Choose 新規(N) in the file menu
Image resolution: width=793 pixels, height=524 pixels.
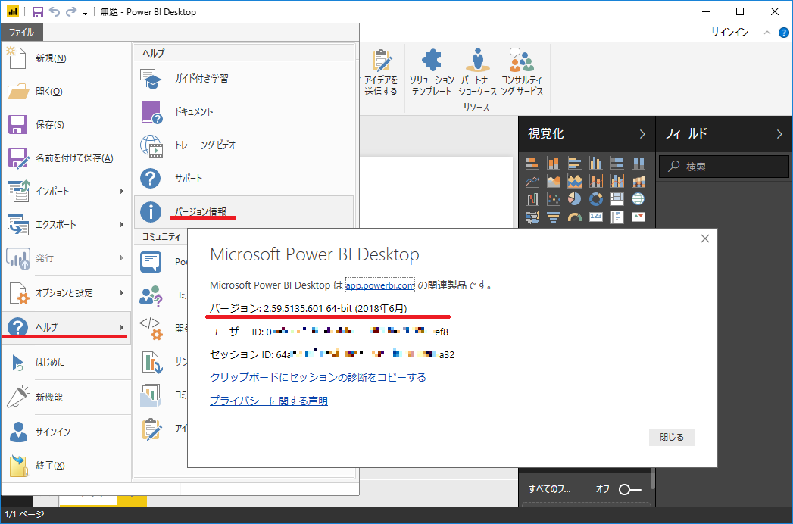[66, 58]
